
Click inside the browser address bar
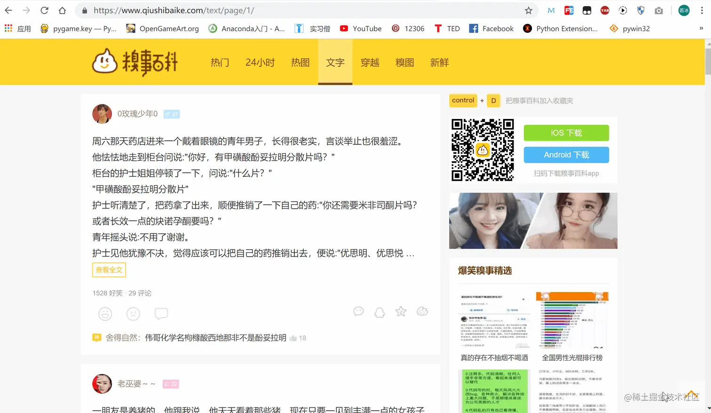point(282,10)
